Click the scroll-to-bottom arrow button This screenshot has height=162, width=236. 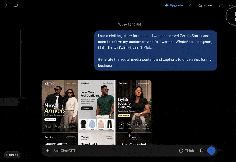[x=129, y=135]
